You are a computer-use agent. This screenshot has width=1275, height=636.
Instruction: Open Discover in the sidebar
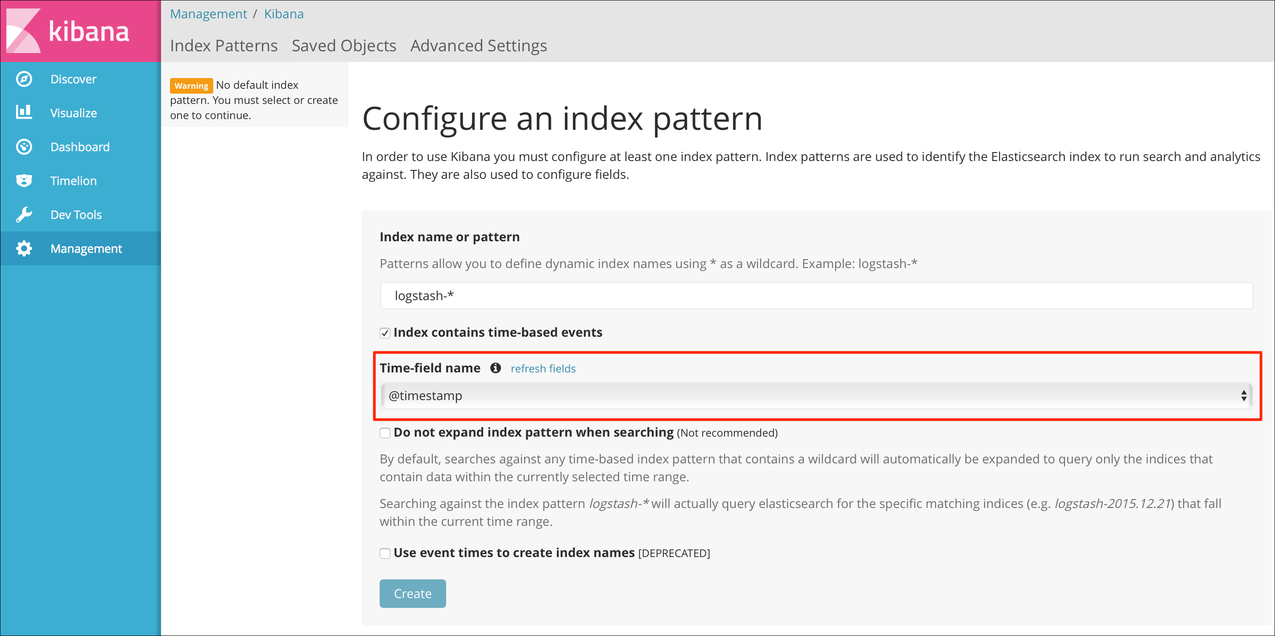point(81,79)
